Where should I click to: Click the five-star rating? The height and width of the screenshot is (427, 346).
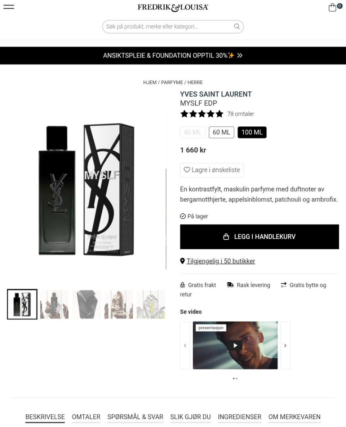(x=202, y=114)
